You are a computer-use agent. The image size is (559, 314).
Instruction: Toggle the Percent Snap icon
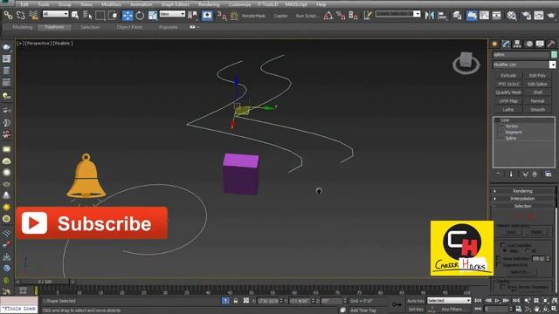[x=341, y=16]
